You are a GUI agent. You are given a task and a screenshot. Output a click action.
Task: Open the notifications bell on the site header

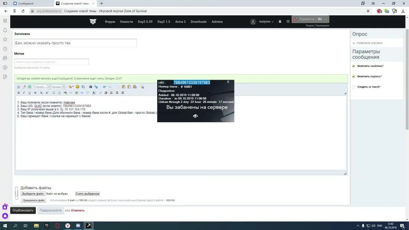(280, 21)
